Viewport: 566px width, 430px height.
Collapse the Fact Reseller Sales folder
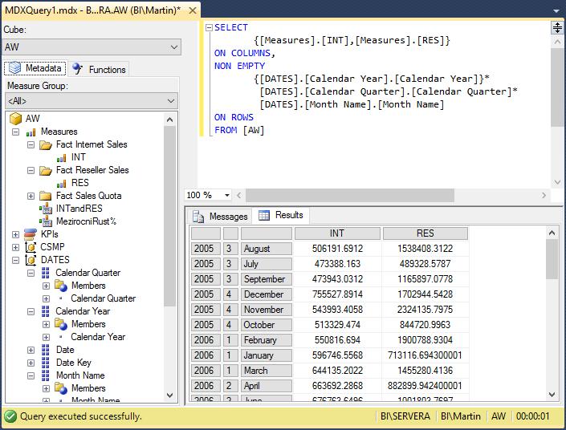click(31, 170)
